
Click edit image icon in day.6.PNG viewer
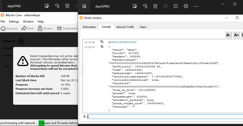tap(135, 6)
